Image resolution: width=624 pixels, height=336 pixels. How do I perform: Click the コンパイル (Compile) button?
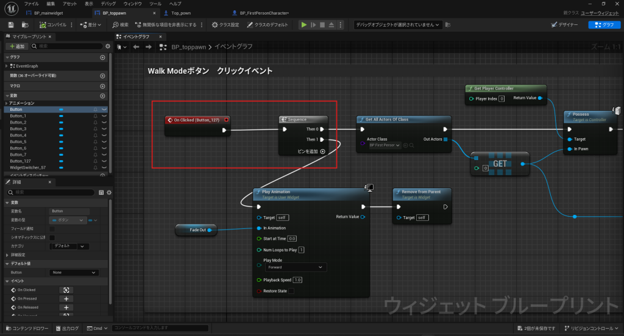[52, 25]
